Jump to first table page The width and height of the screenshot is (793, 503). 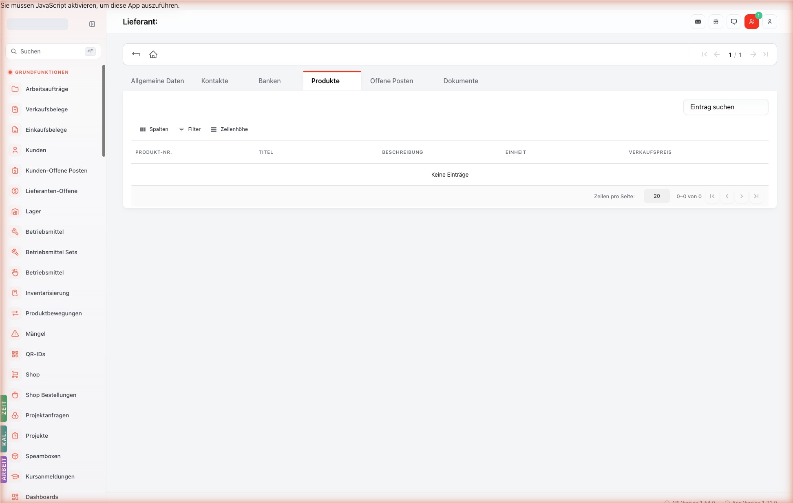(712, 196)
